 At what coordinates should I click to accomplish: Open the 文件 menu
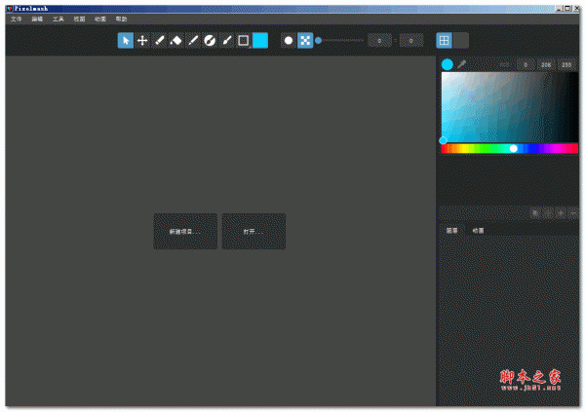(x=16, y=19)
